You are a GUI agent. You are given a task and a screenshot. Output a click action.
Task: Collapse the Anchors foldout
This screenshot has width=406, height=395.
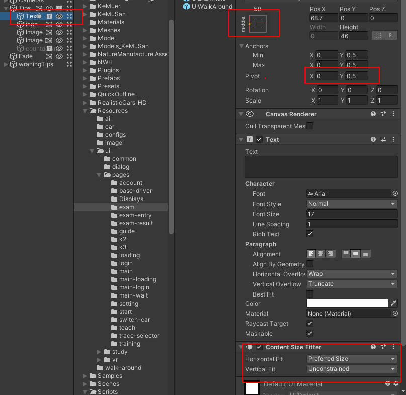pyautogui.click(x=241, y=46)
